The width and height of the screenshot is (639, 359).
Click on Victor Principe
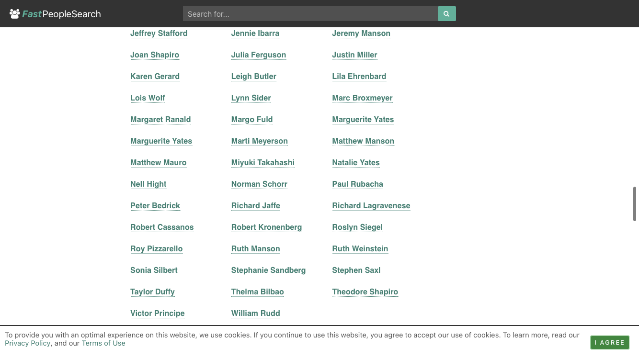[x=158, y=313]
